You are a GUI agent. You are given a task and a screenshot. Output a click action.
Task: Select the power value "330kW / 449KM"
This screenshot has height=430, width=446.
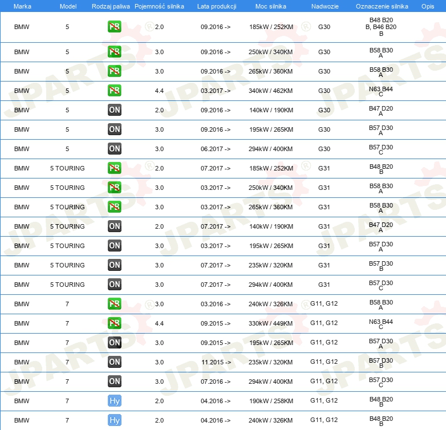pos(270,323)
